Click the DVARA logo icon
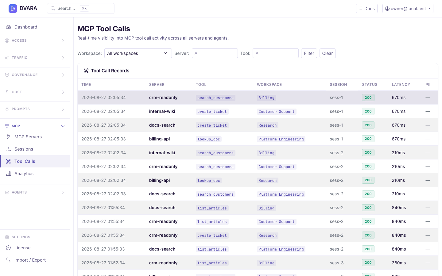 13,9
